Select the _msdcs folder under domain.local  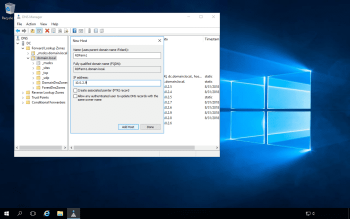click(x=47, y=63)
